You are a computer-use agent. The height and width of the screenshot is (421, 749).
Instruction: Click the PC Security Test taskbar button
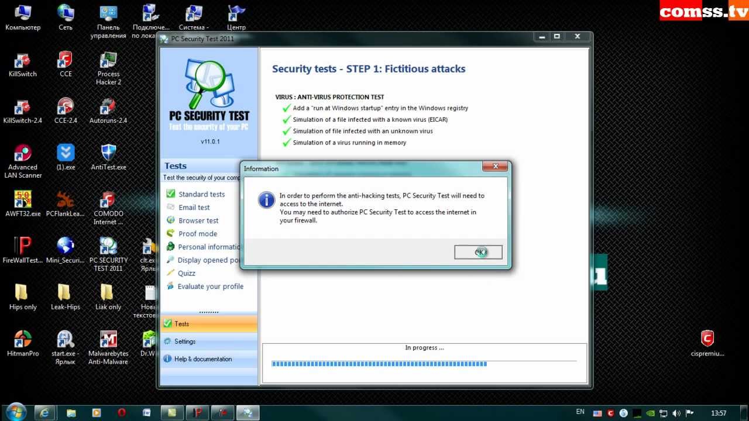point(248,412)
